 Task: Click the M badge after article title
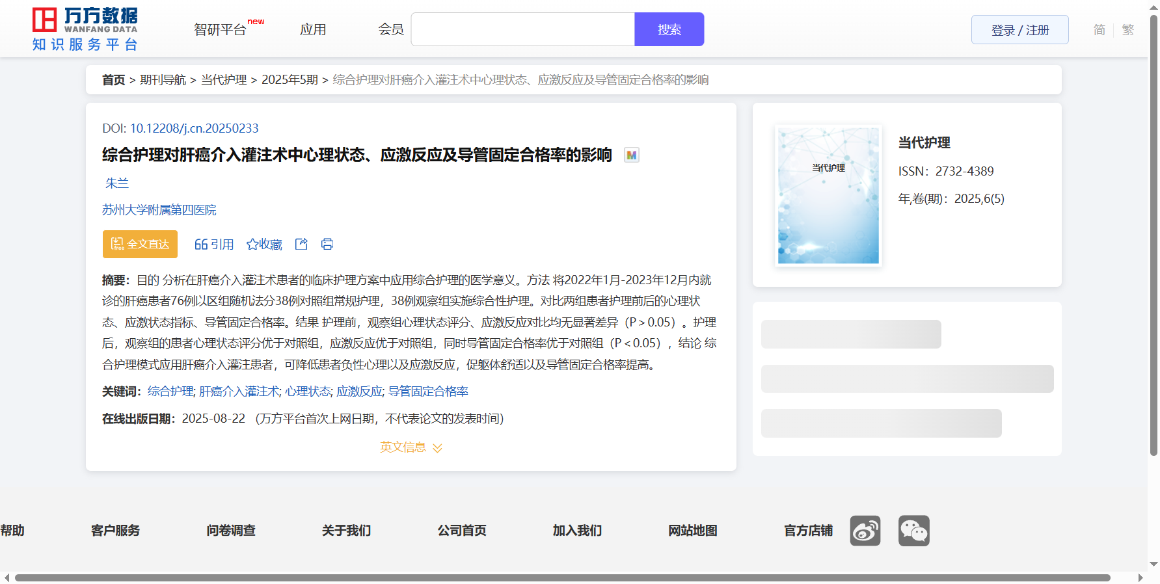(631, 155)
